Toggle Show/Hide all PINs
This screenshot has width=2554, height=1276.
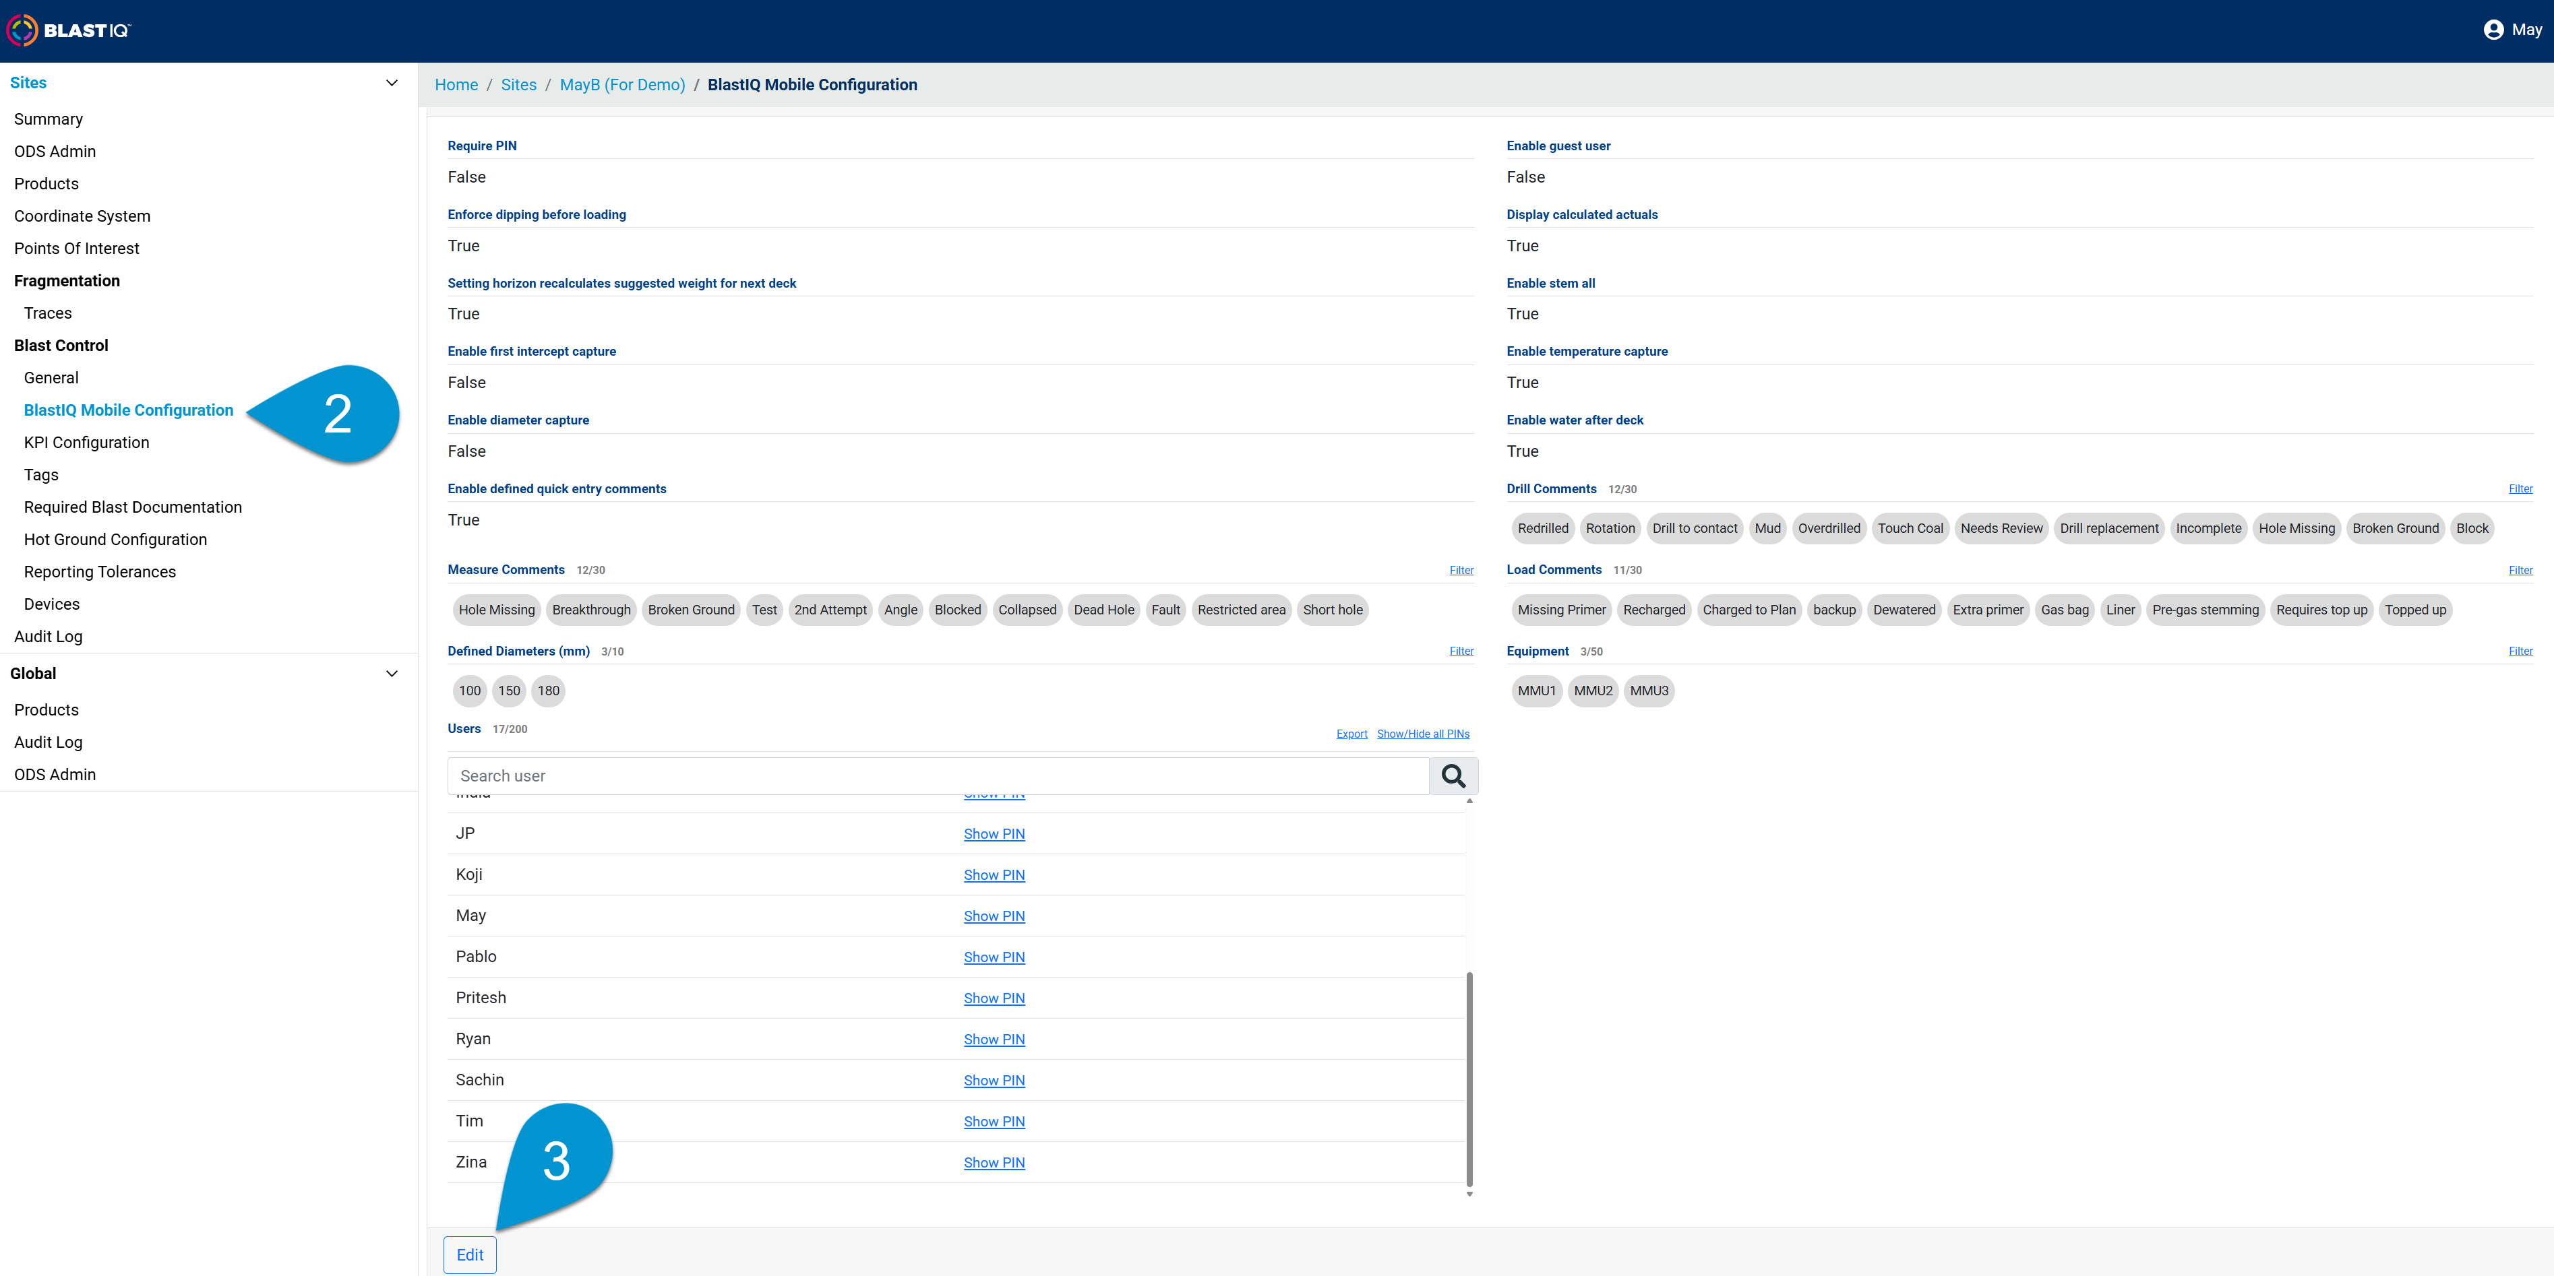tap(1423, 734)
